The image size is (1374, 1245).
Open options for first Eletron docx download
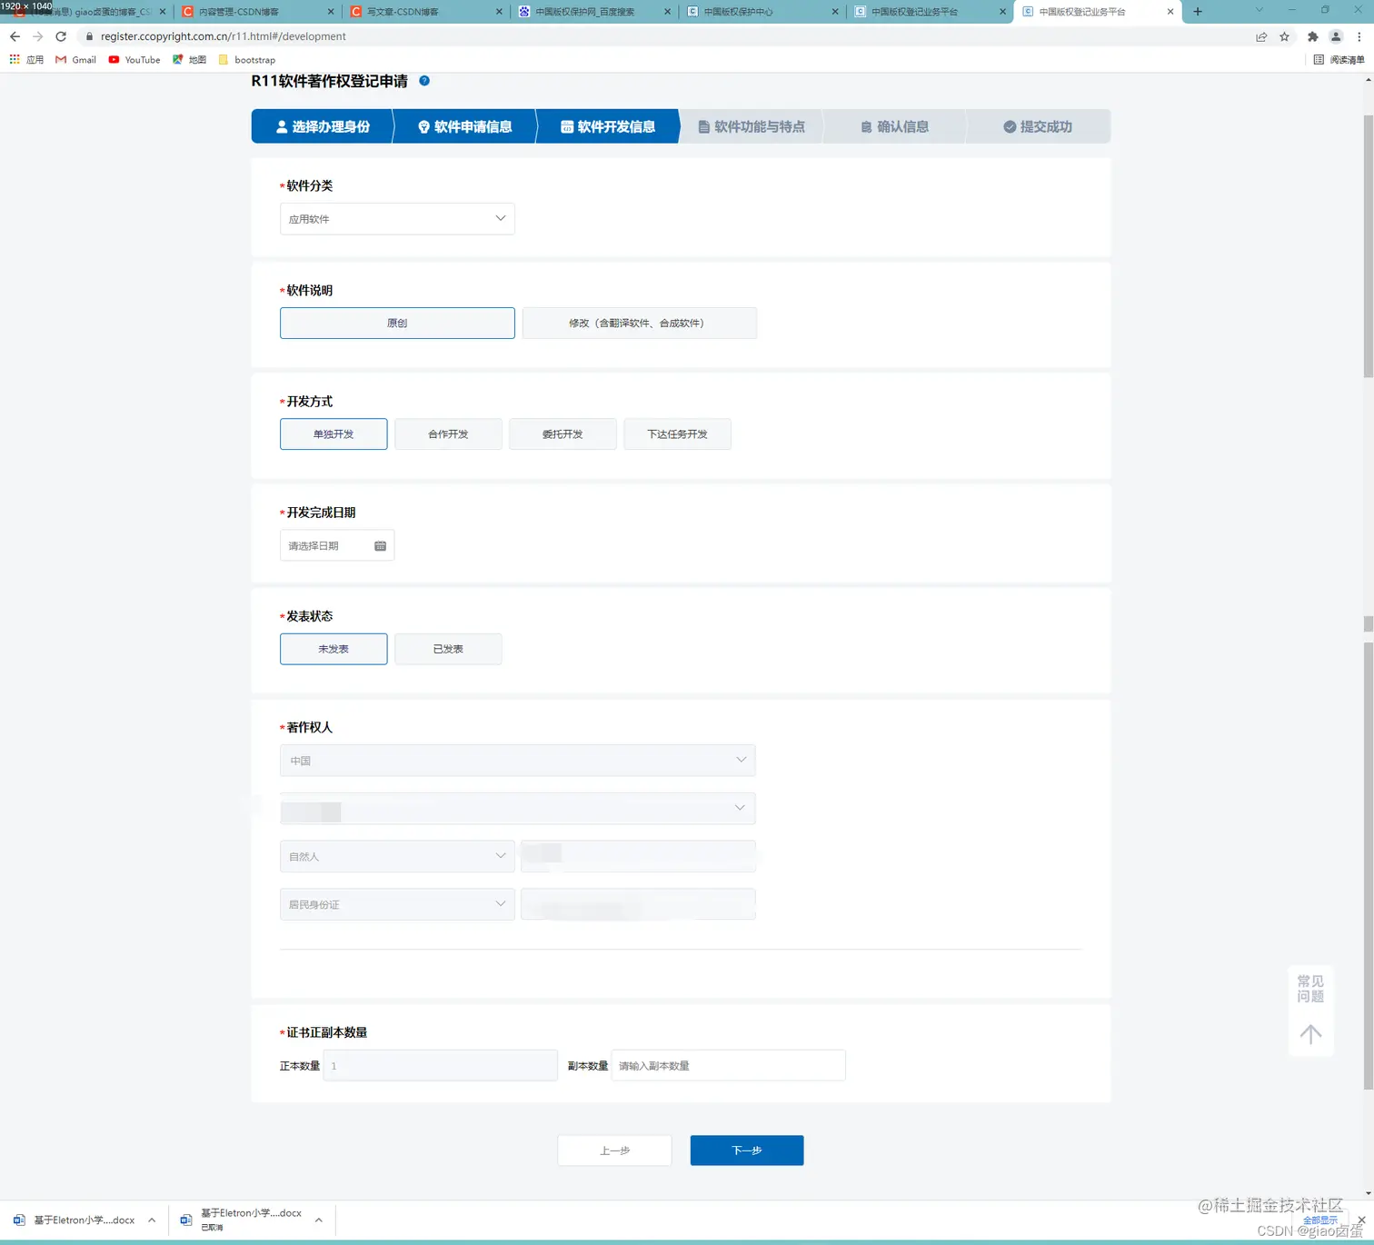point(152,1220)
